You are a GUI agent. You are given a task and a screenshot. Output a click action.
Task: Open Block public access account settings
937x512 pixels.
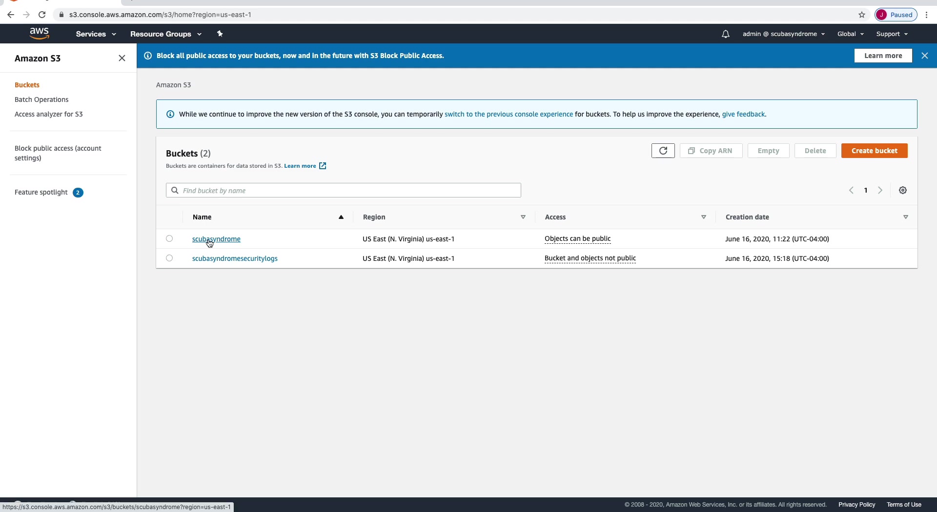(x=58, y=153)
